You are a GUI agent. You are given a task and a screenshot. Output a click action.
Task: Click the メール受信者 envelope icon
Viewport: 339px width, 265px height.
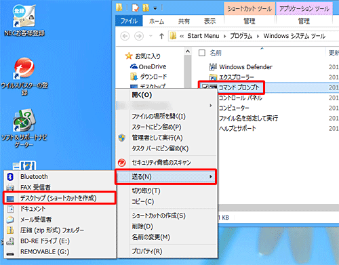[10, 220]
